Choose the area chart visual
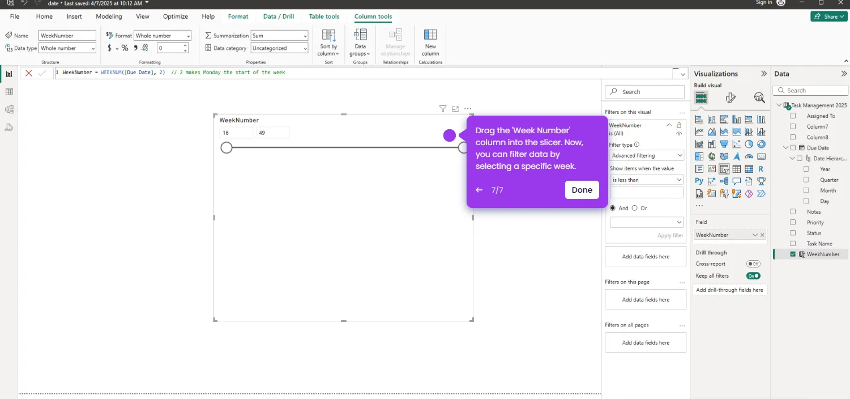The height and width of the screenshot is (399, 850). point(712,131)
